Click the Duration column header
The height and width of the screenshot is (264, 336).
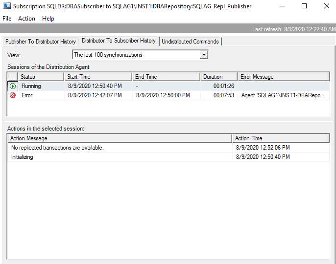(219, 77)
